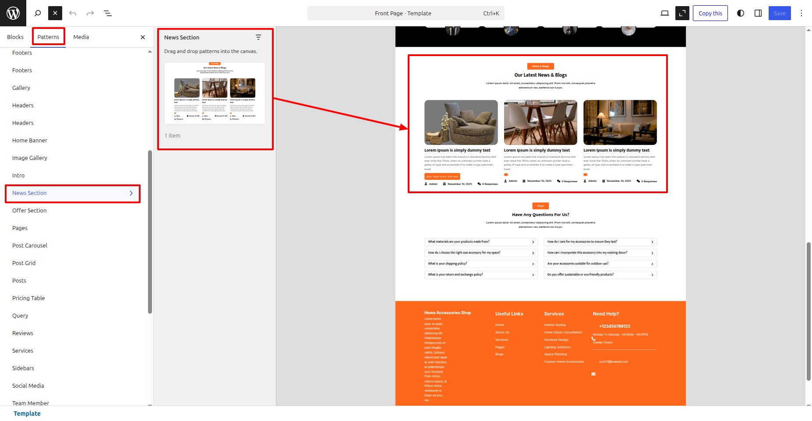Switch to the Media tab
Screen dimensions: 812x421
click(x=81, y=37)
